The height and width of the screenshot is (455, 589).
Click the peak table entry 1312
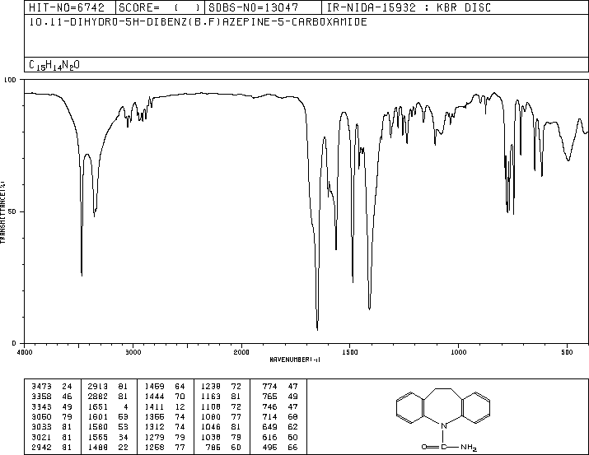point(154,427)
